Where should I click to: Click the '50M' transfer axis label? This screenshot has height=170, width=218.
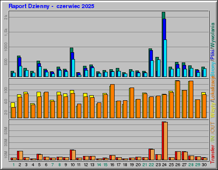pyautogui.click(x=6, y=130)
